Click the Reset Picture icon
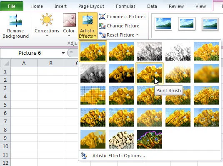This screenshot has width=223, height=166. (x=102, y=35)
